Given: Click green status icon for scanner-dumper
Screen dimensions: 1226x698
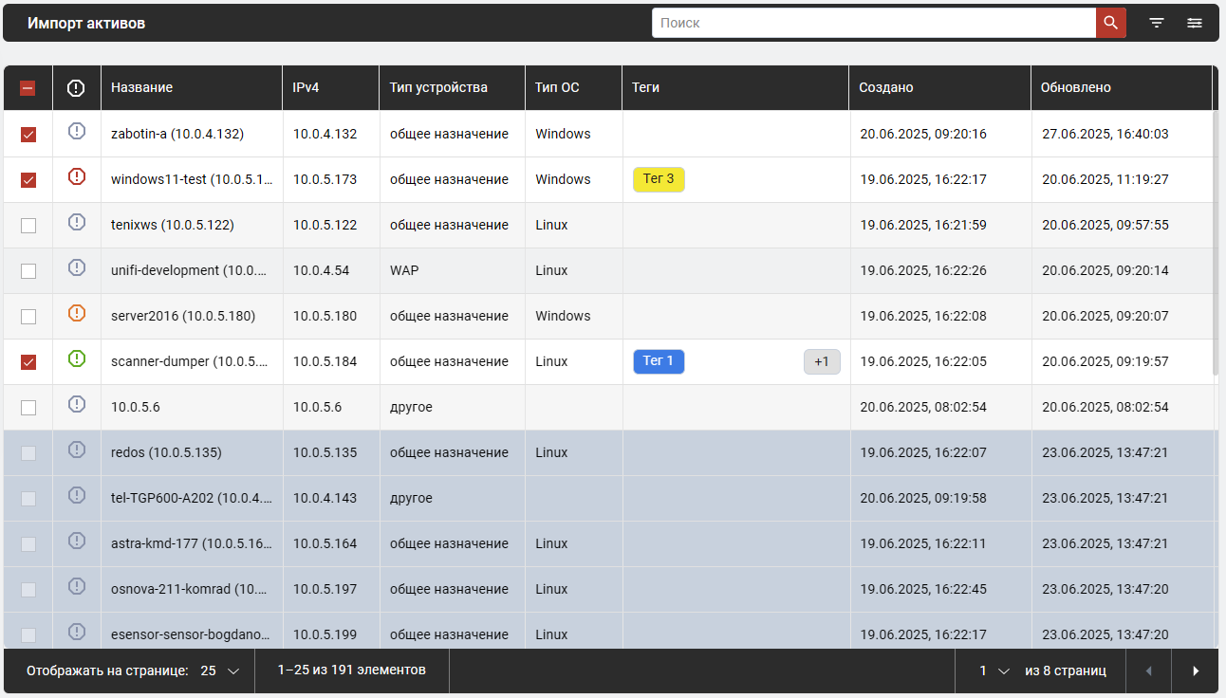Looking at the screenshot, I should pyautogui.click(x=77, y=358).
